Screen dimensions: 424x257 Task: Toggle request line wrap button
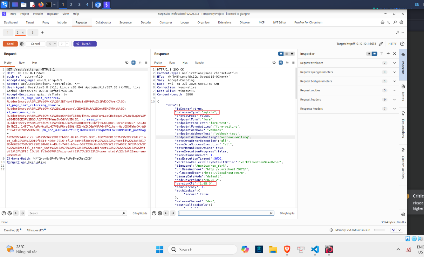point(133,63)
